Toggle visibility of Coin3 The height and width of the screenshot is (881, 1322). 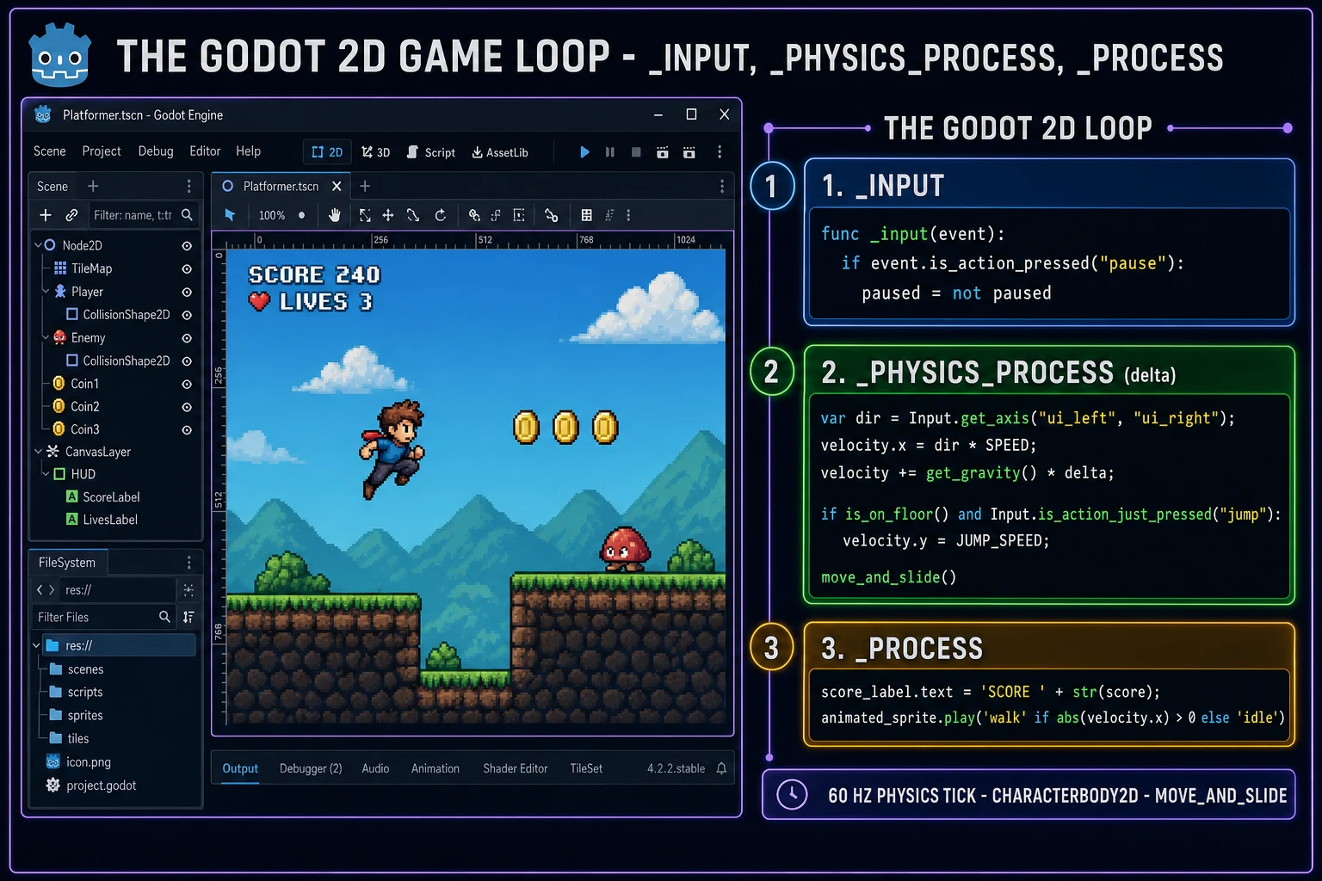point(187,430)
